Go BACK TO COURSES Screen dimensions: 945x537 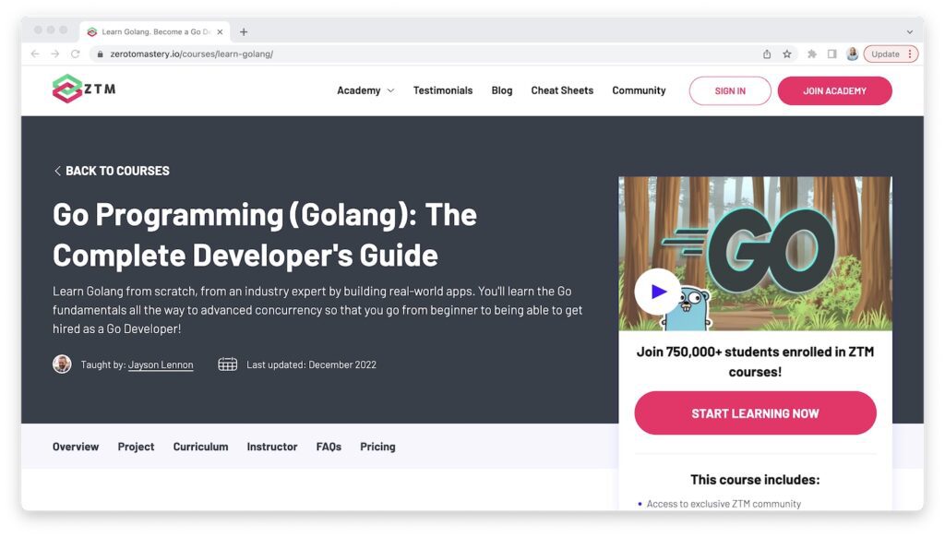pyautogui.click(x=112, y=172)
